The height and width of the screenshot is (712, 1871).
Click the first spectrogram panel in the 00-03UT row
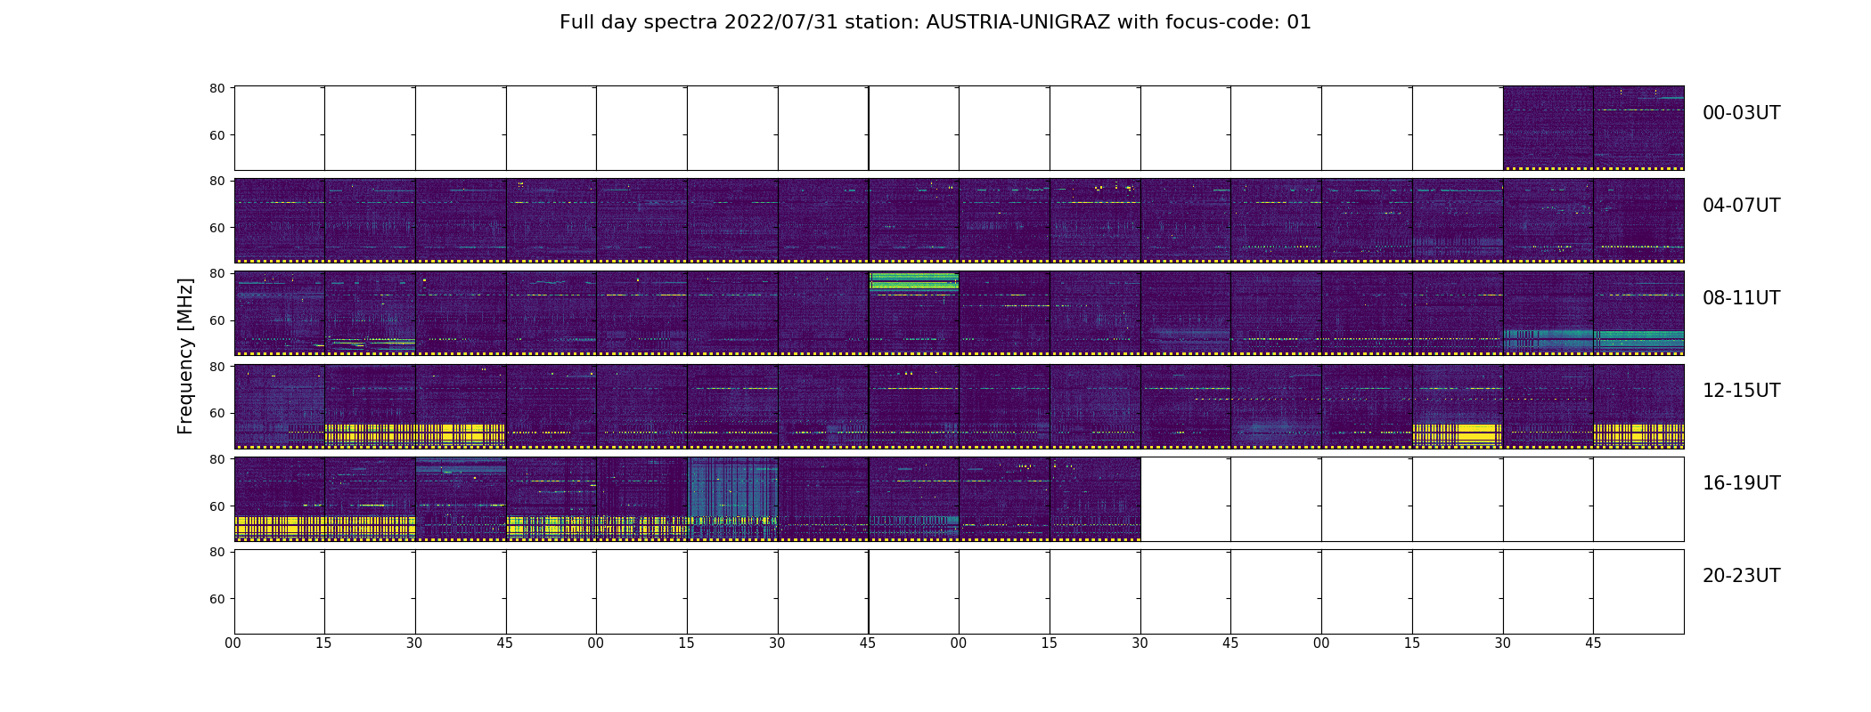pos(1548,128)
